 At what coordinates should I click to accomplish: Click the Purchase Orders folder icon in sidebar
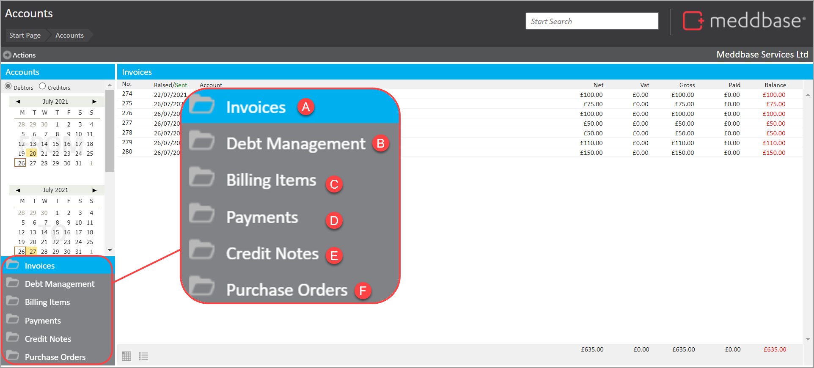13,356
